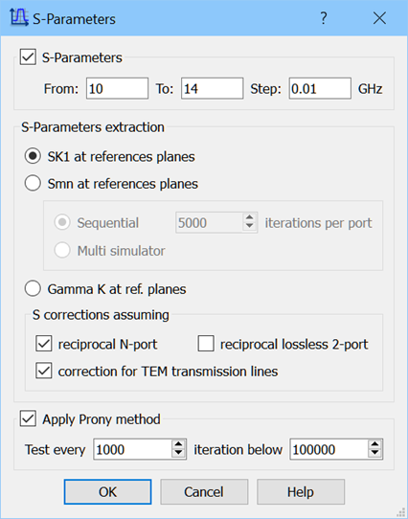408x519 pixels.
Task: Toggle correction for TEM transmission lines
Action: tap(44, 371)
